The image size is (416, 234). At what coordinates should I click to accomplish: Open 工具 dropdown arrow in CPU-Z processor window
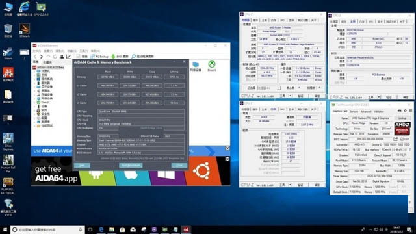(x=291, y=96)
